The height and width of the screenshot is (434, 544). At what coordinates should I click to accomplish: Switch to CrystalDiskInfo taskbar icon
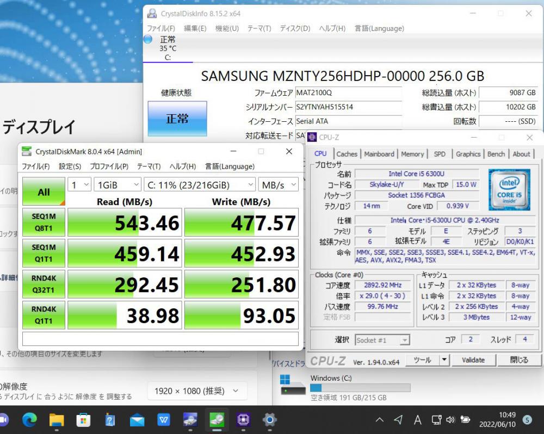pos(190,420)
